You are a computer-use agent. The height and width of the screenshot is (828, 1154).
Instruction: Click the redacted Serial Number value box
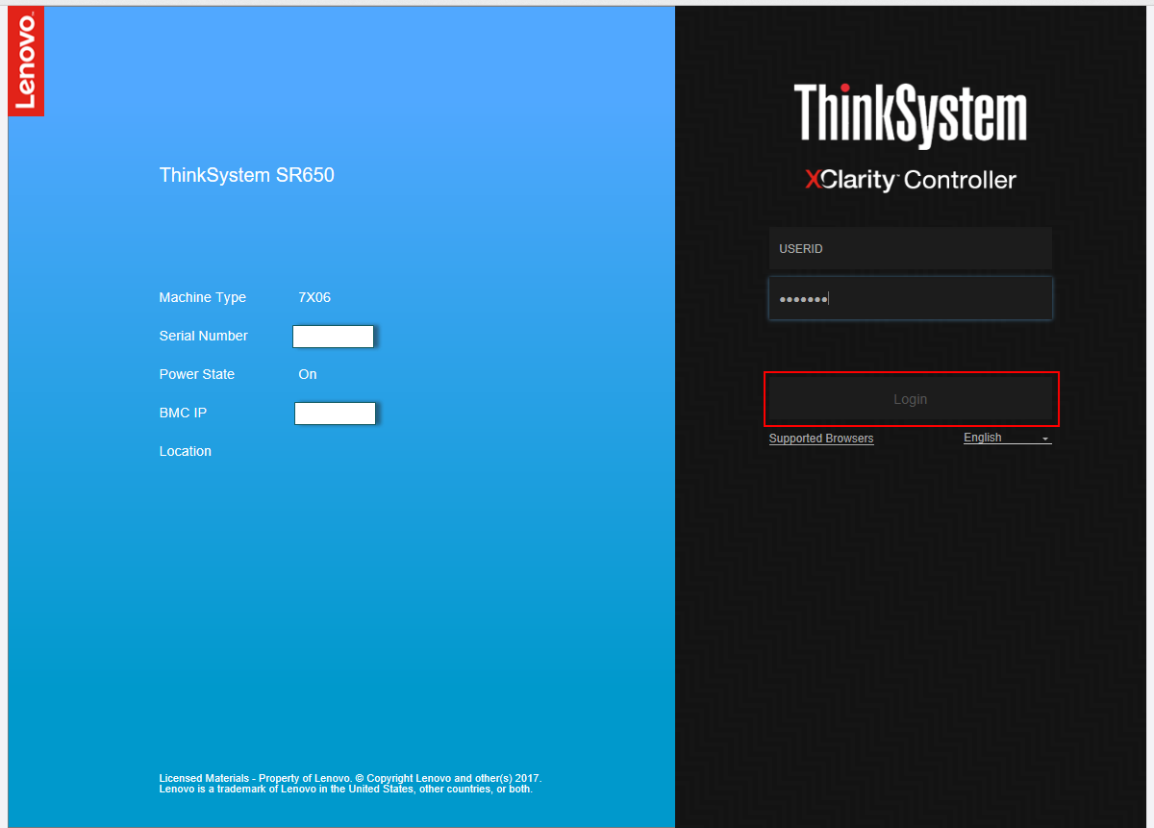click(333, 337)
